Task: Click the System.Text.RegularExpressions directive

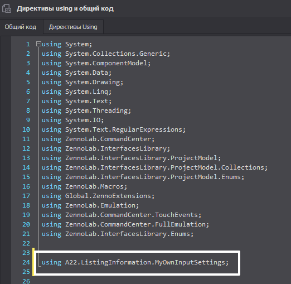Action: point(125,129)
